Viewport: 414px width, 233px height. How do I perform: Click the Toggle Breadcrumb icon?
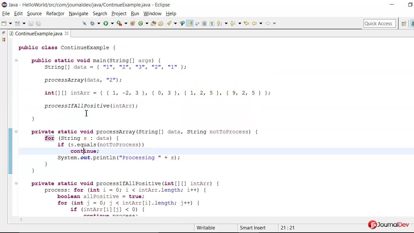click(x=182, y=23)
